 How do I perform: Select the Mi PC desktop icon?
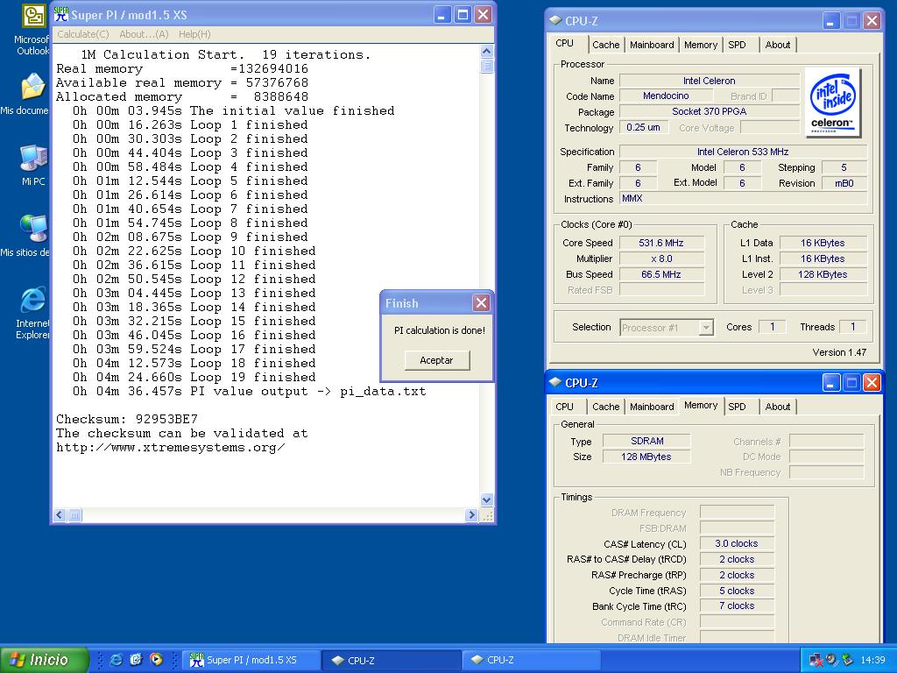tap(33, 158)
